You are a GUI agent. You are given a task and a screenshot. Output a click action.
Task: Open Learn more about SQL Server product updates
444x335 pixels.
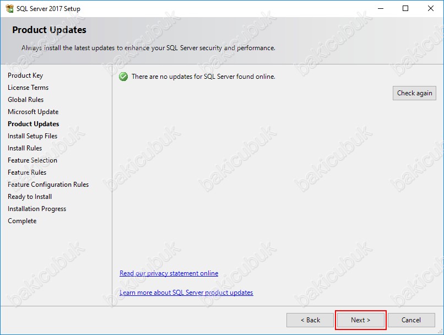point(186,293)
